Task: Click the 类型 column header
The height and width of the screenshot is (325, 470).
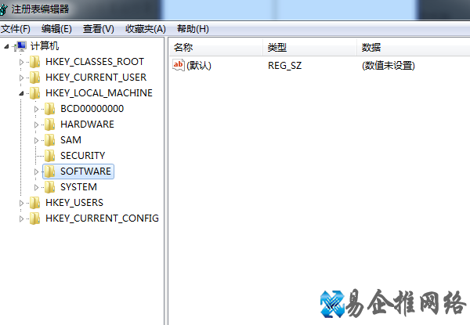Action: 308,48
